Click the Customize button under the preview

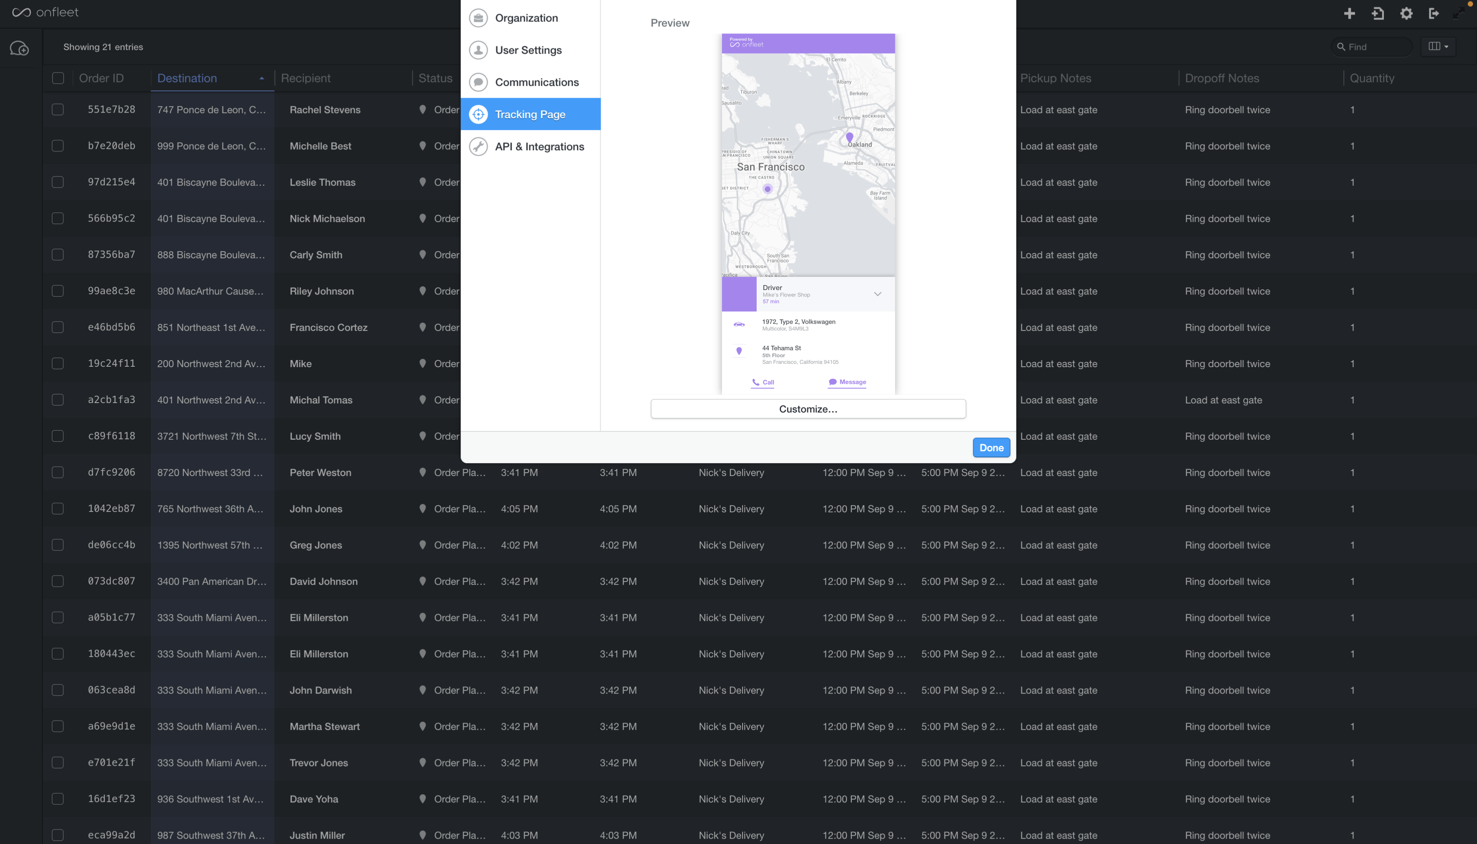(807, 409)
